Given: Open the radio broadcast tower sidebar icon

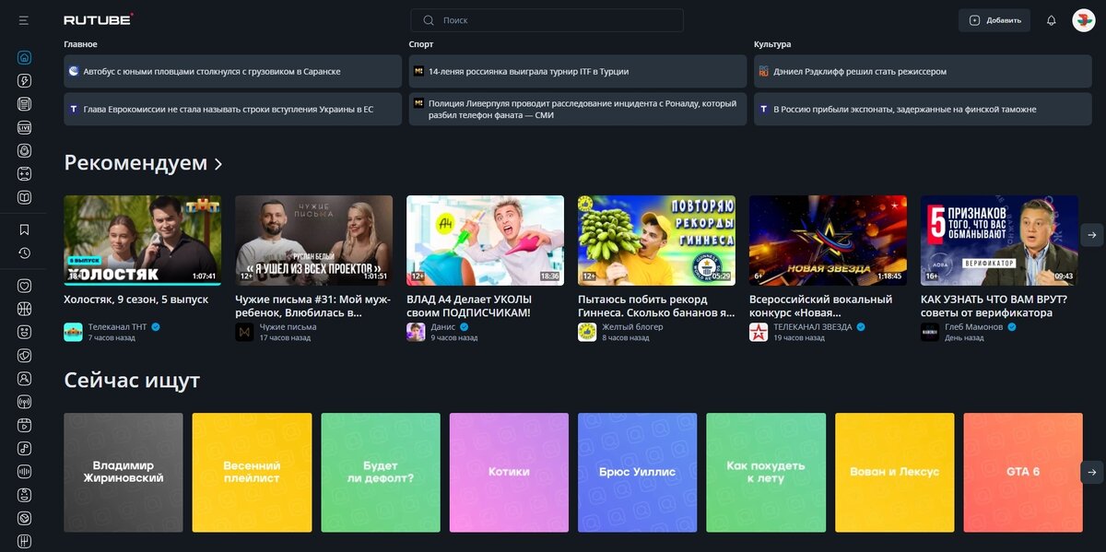Looking at the screenshot, I should point(24,402).
